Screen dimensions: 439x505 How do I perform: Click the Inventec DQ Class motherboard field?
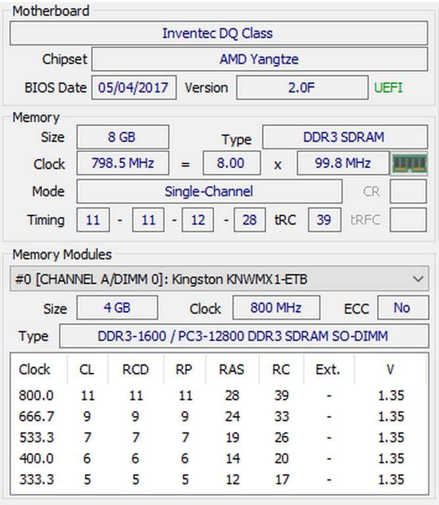pos(218,34)
